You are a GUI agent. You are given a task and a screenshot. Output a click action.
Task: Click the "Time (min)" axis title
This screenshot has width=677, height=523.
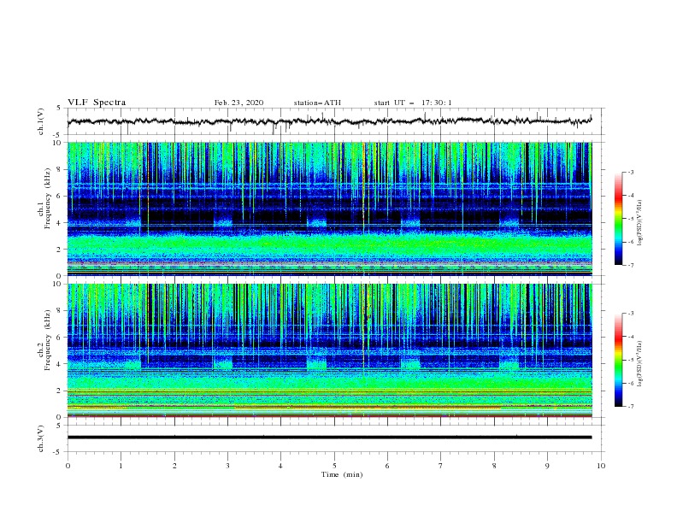coord(342,474)
